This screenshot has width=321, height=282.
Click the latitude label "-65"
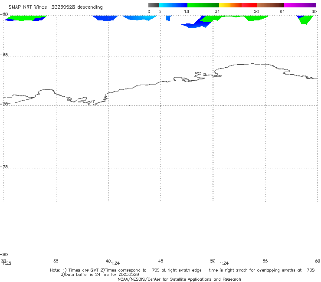click(4, 55)
